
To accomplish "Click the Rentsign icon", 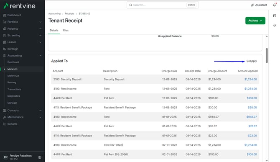I will tap(5, 49).
